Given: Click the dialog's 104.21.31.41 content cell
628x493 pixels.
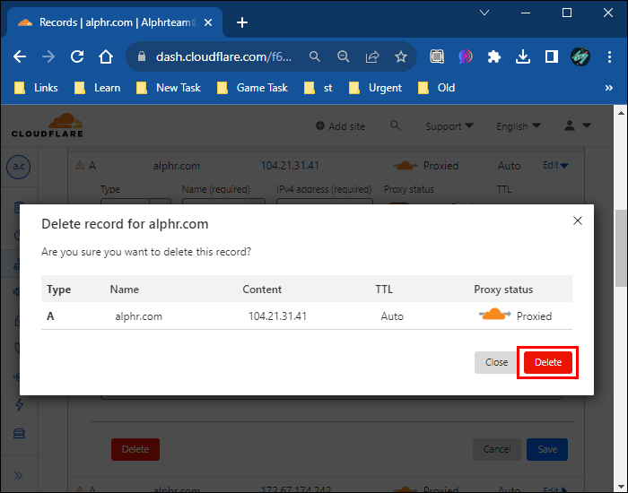Looking at the screenshot, I should pos(277,316).
